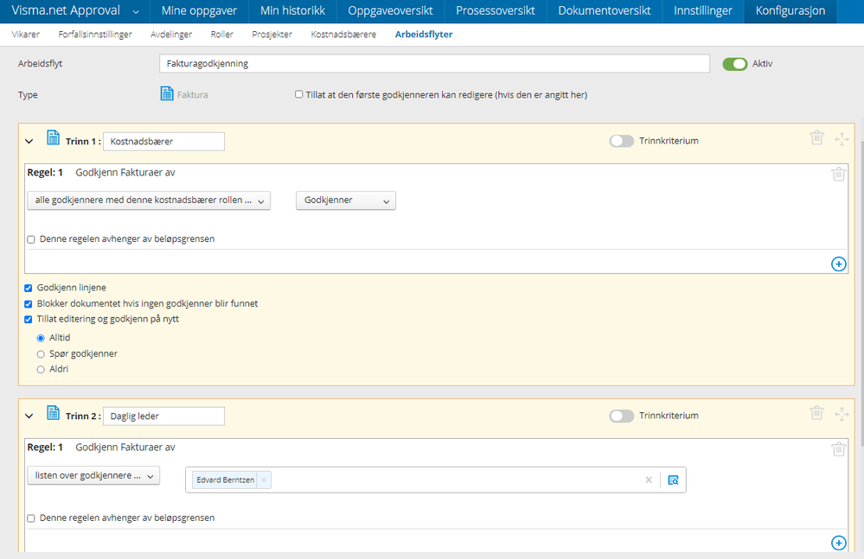
Task: Click the Faktura document type icon
Action: [168, 94]
